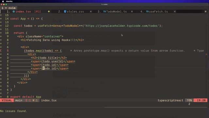Close the TodoModel.ts tab

132,12
